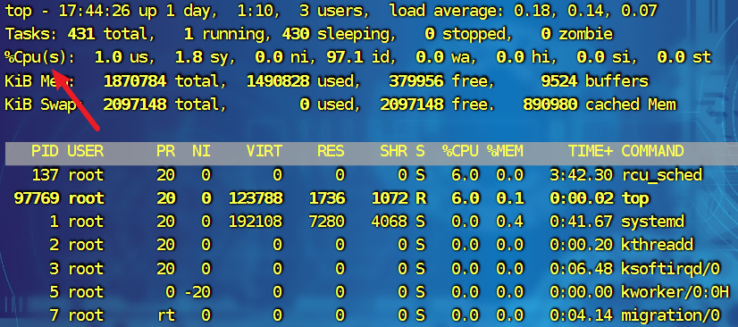Viewport: 738px width, 327px height.
Task: Click PID 97769 in the list
Action: [x=37, y=198]
